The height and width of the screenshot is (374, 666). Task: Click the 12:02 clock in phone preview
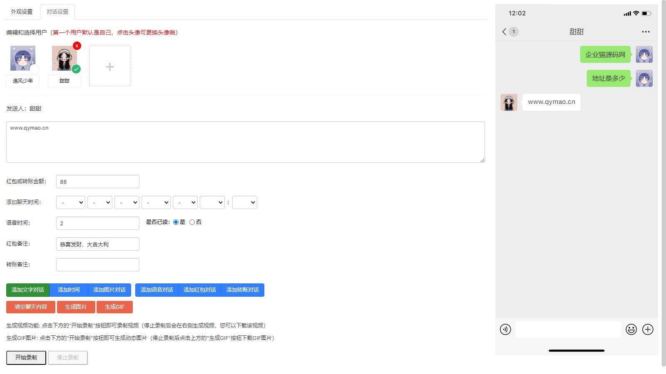tap(517, 13)
